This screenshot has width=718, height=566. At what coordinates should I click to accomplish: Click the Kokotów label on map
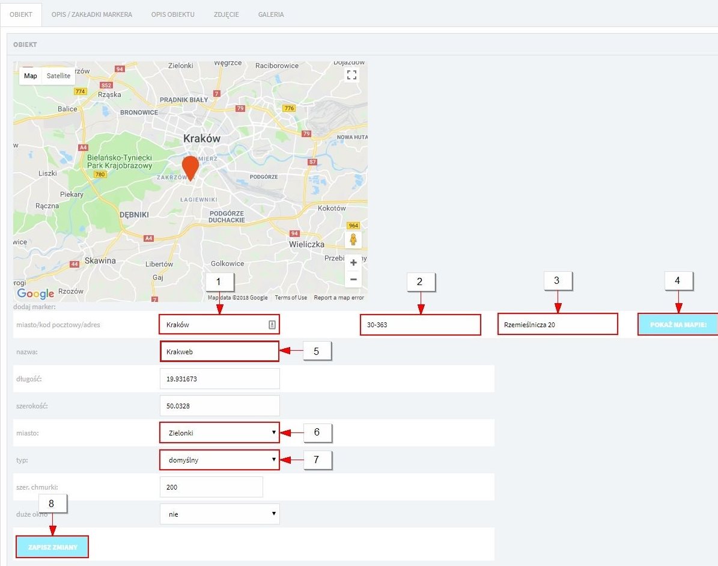[332, 208]
